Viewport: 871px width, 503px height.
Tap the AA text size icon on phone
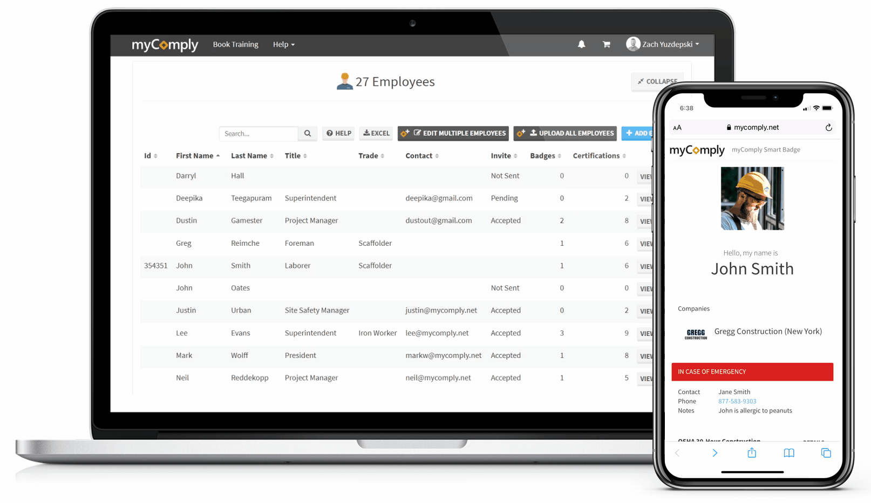pyautogui.click(x=677, y=128)
